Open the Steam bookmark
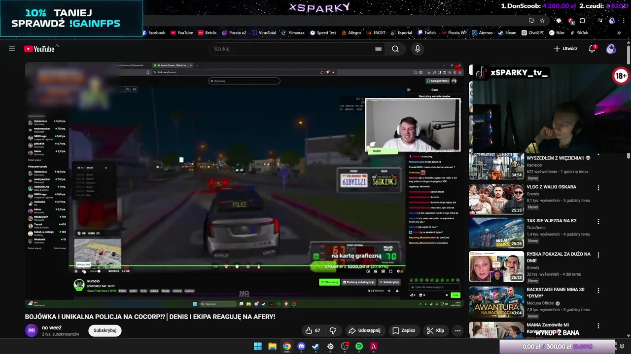 pos(507,33)
